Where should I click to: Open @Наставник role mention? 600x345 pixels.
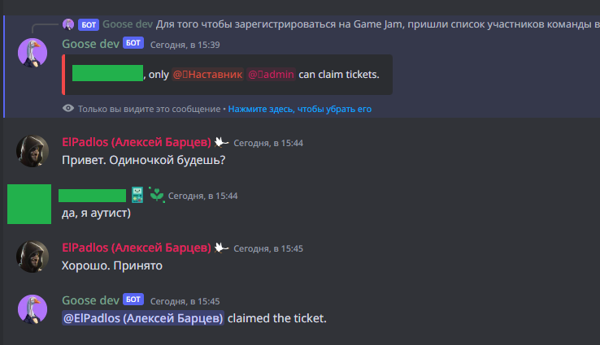point(207,74)
